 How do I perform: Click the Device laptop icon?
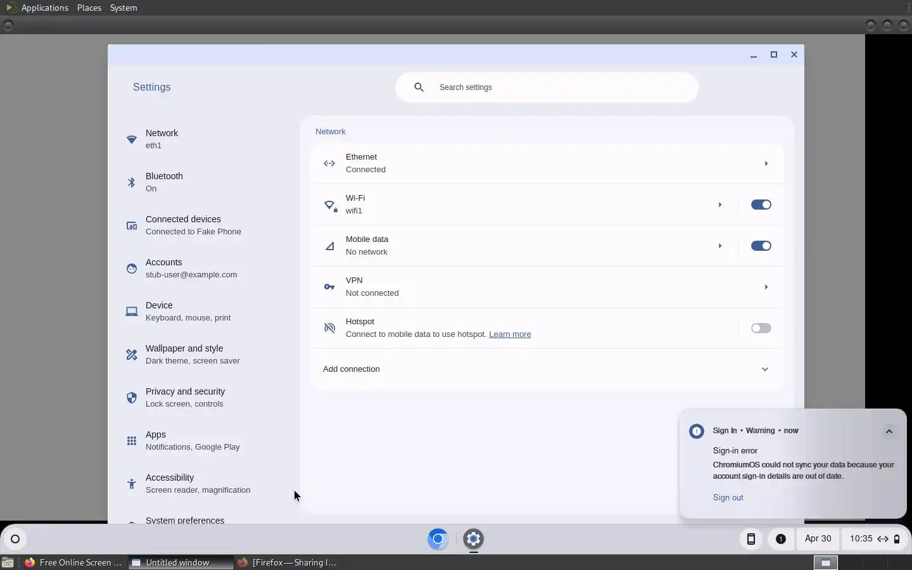(132, 312)
